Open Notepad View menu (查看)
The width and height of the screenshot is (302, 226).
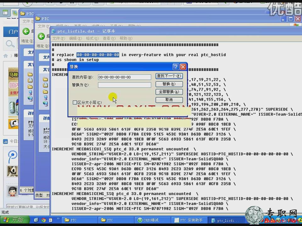[109, 38]
